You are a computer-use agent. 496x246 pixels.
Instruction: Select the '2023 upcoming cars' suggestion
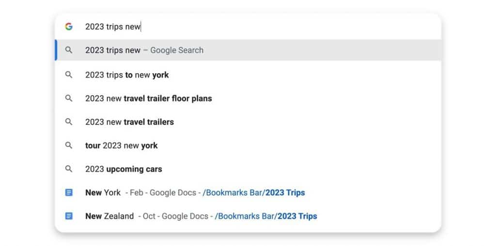click(248, 169)
